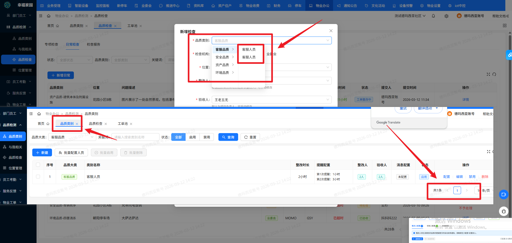Expand the 验收人 dropdown showing 王老五无

tap(271, 100)
